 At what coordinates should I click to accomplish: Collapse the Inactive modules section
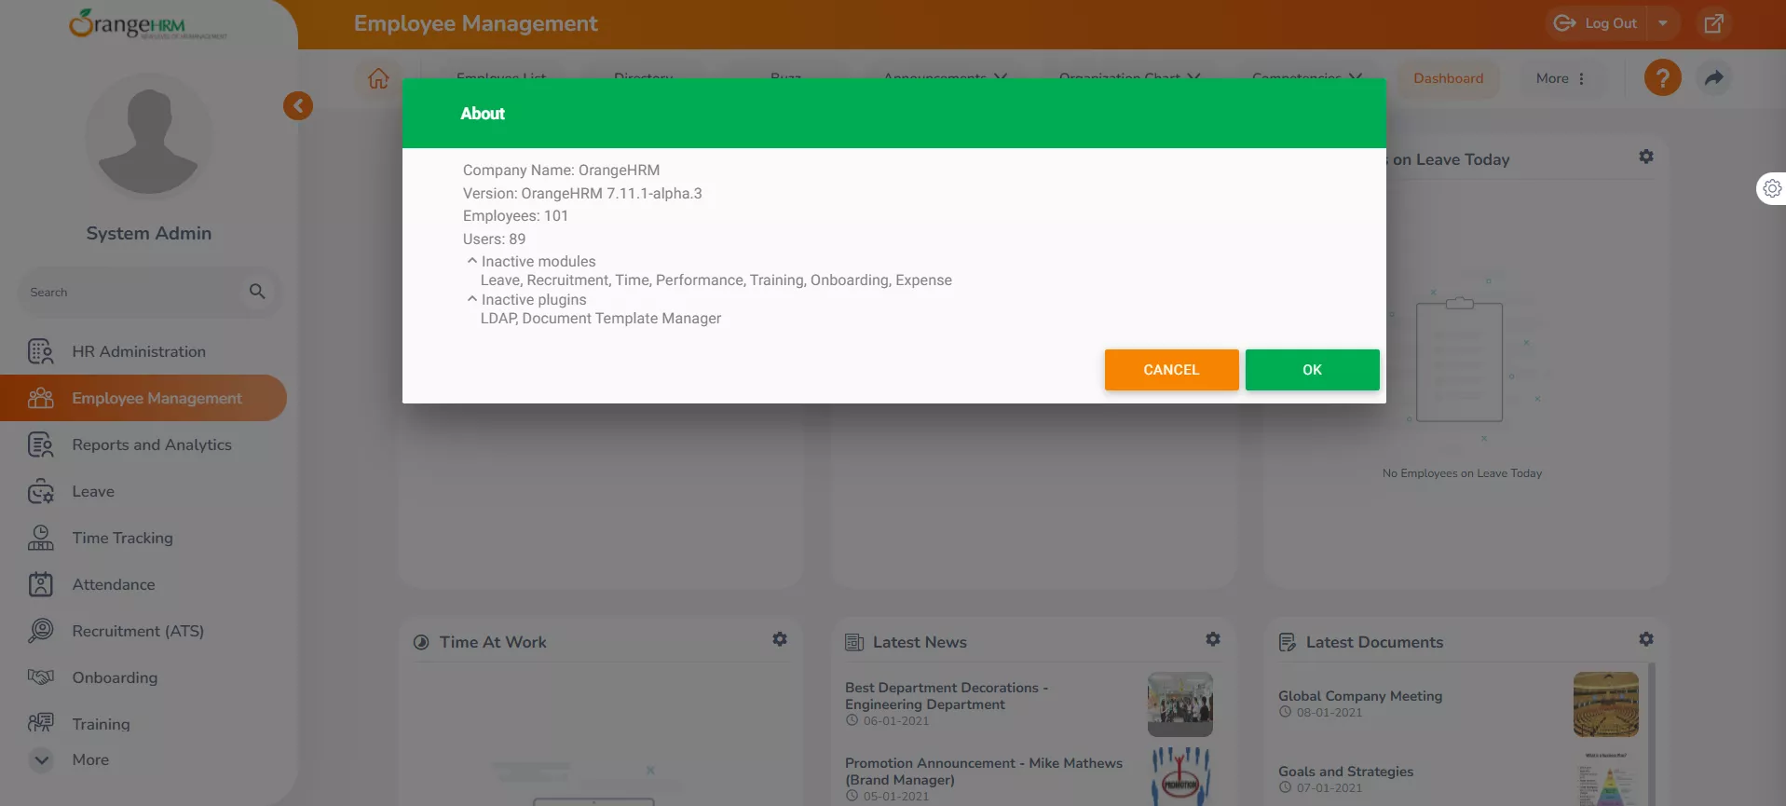472,261
